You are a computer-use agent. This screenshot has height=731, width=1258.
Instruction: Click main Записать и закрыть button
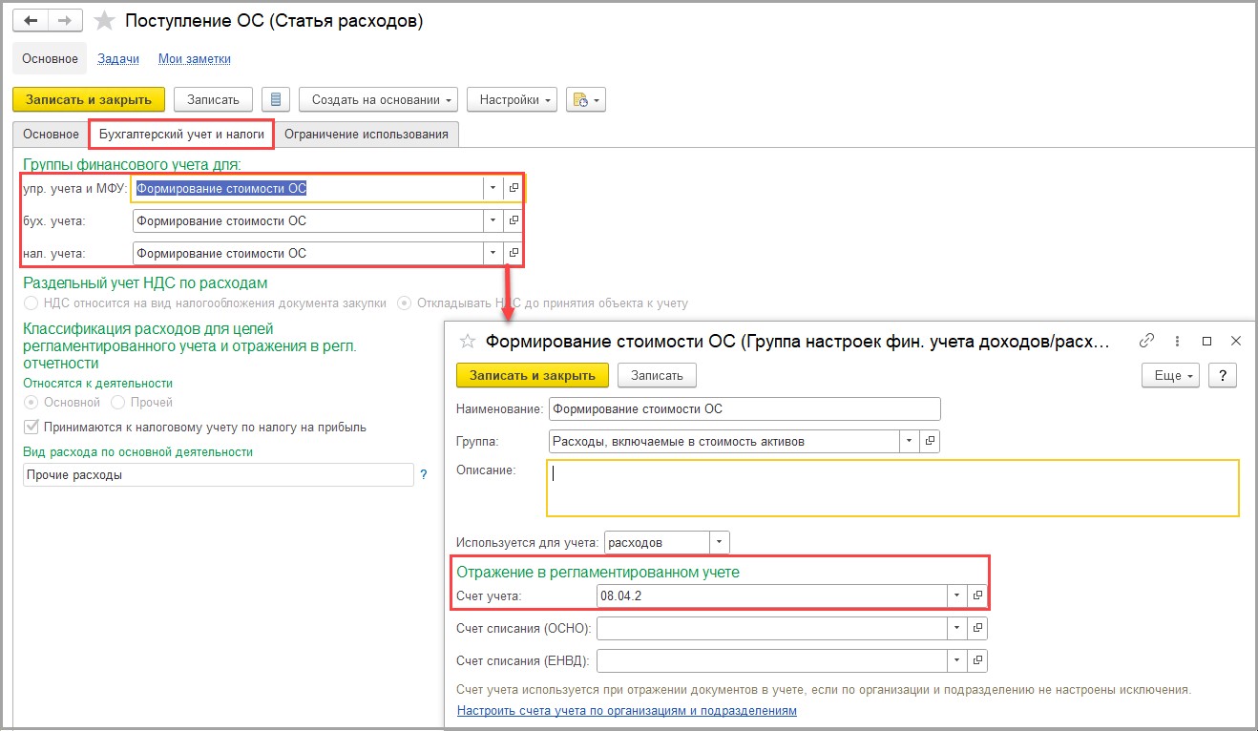pyautogui.click(x=89, y=99)
